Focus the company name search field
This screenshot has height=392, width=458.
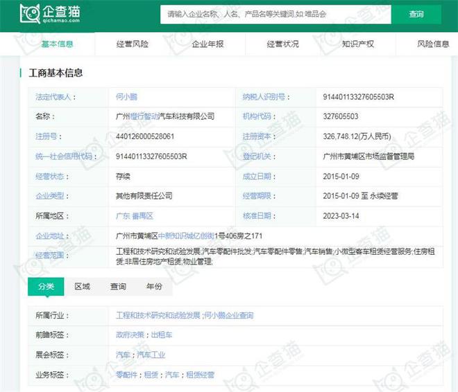click(275, 14)
